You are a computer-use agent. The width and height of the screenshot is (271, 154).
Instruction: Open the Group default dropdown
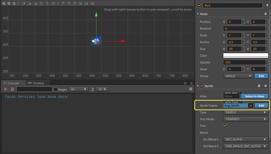238,76
